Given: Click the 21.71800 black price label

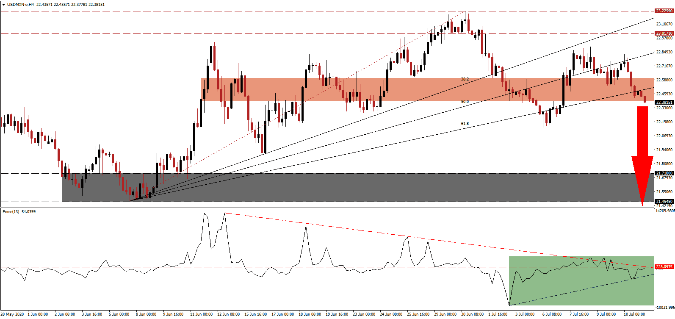Looking at the screenshot, I should (x=664, y=173).
